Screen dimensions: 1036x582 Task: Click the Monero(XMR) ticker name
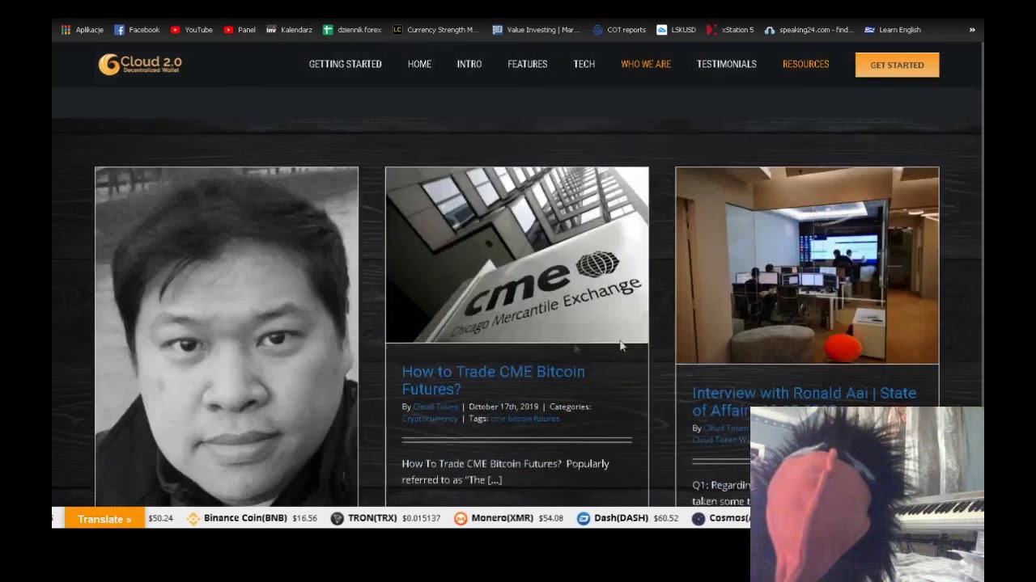(x=503, y=518)
